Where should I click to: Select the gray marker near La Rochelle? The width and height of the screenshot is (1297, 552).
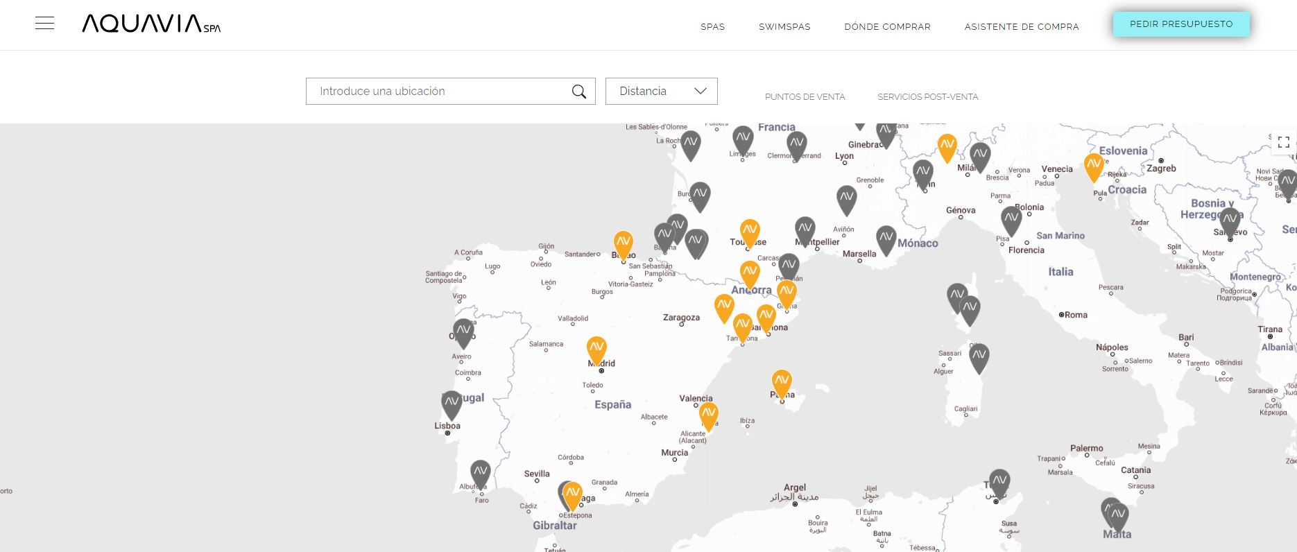690,145
